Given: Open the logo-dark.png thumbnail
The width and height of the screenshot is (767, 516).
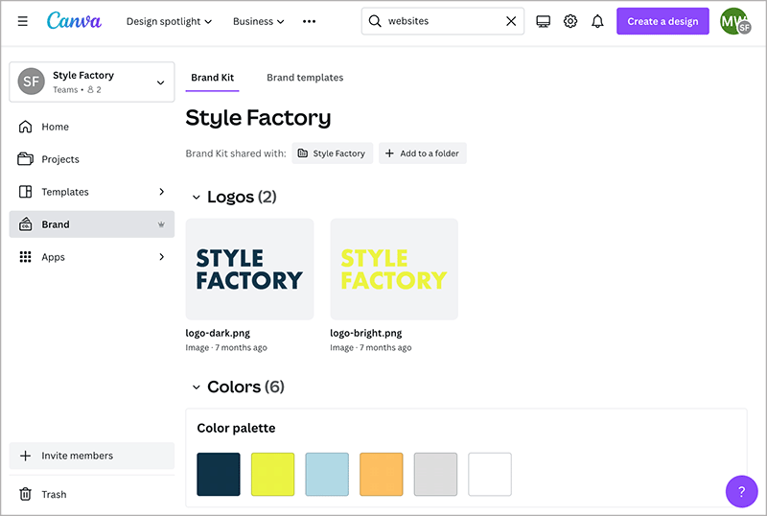Looking at the screenshot, I should click(249, 270).
